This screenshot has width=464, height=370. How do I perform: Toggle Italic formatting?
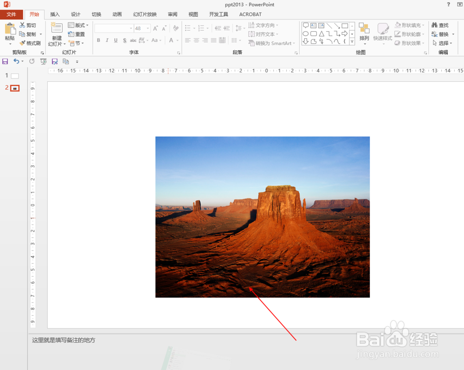107,40
